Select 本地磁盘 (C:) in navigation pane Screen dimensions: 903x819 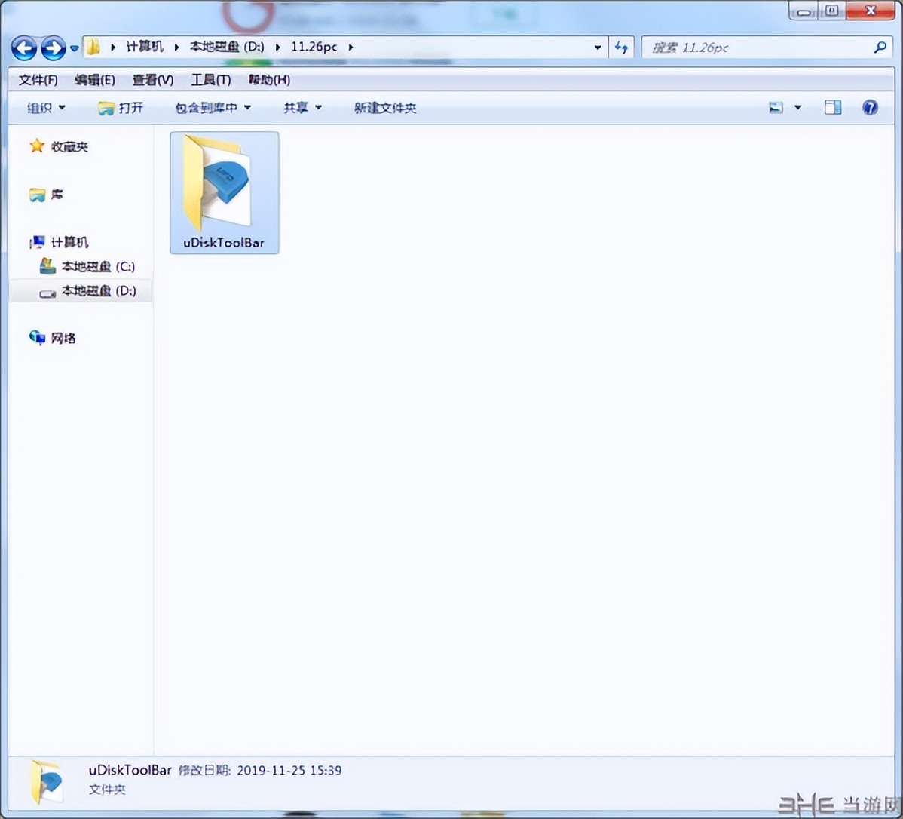pyautogui.click(x=97, y=267)
